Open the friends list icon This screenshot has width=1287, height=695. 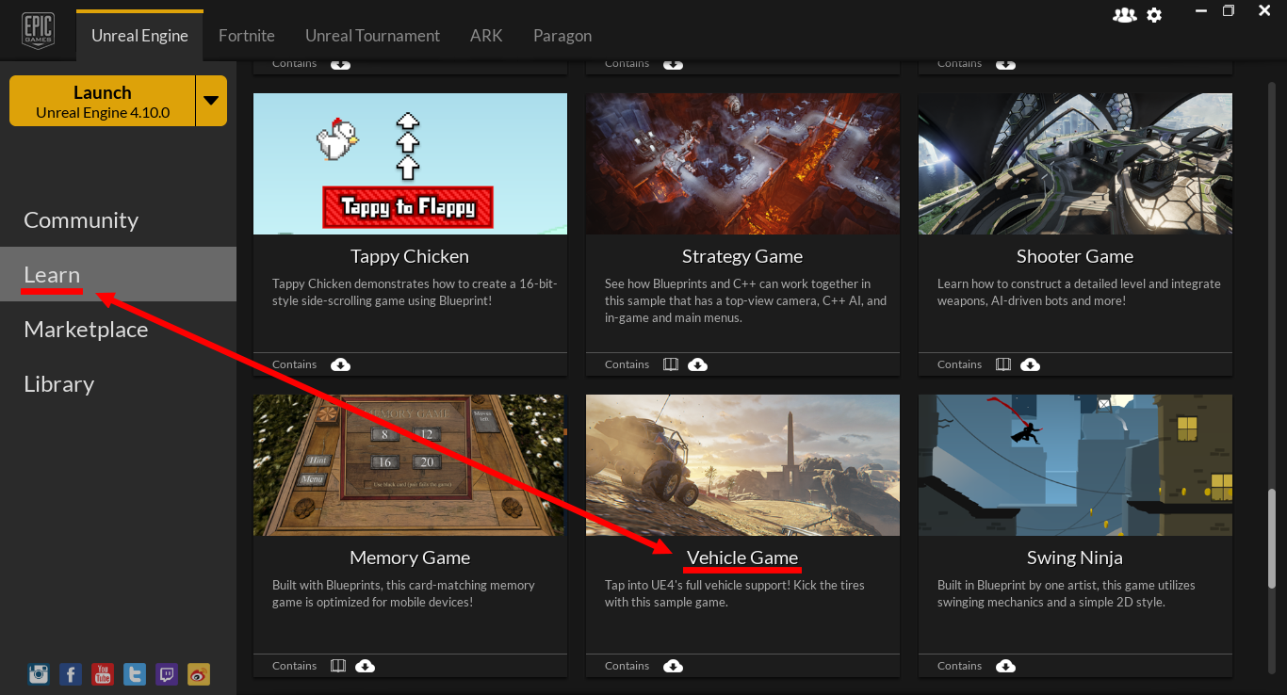coord(1124,15)
